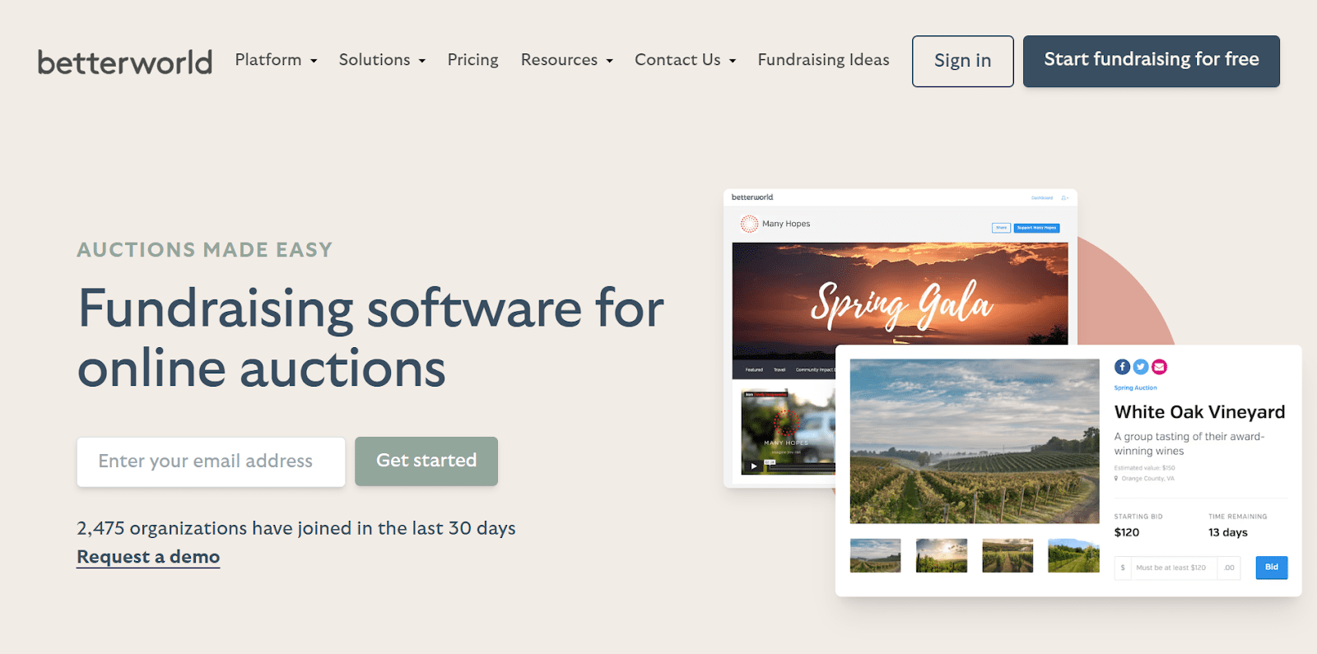
Task: Click the Sign in button
Action: pyautogui.click(x=962, y=61)
